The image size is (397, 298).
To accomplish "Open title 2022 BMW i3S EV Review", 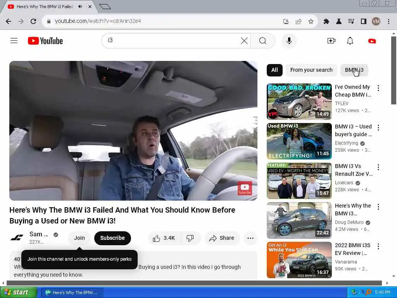I will (x=352, y=249).
